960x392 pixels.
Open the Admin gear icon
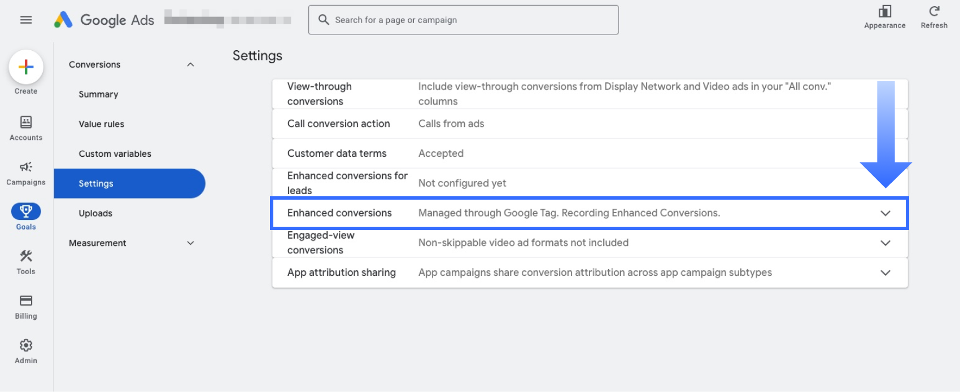pos(26,345)
